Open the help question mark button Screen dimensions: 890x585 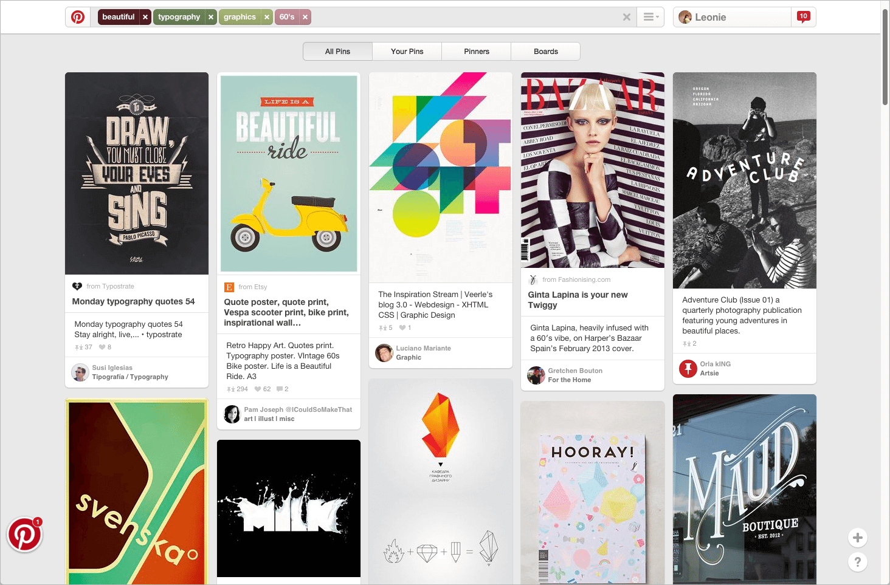click(857, 562)
